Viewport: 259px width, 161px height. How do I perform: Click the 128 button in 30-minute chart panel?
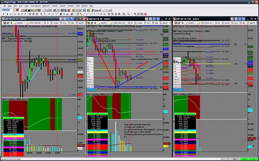pyautogui.click(x=90, y=74)
